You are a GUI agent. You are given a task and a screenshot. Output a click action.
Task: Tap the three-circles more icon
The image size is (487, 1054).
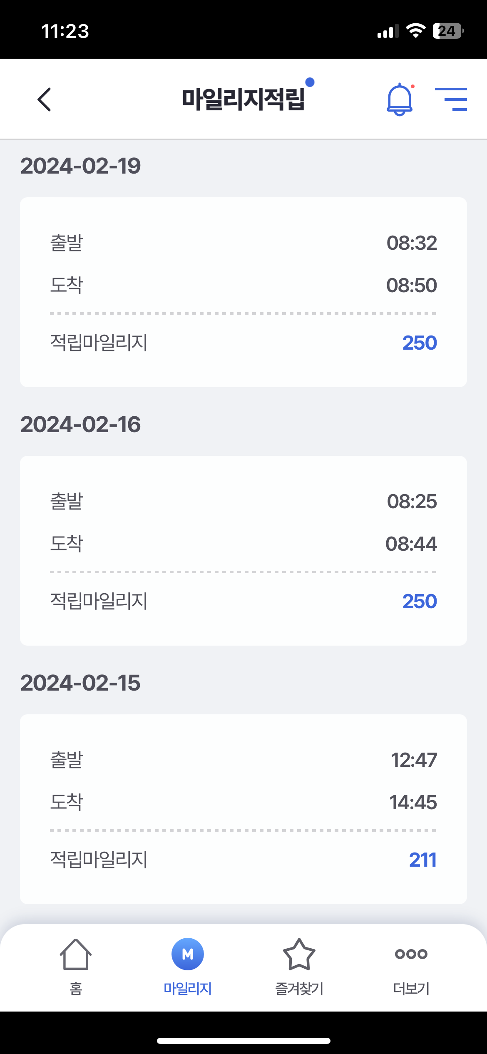click(411, 954)
